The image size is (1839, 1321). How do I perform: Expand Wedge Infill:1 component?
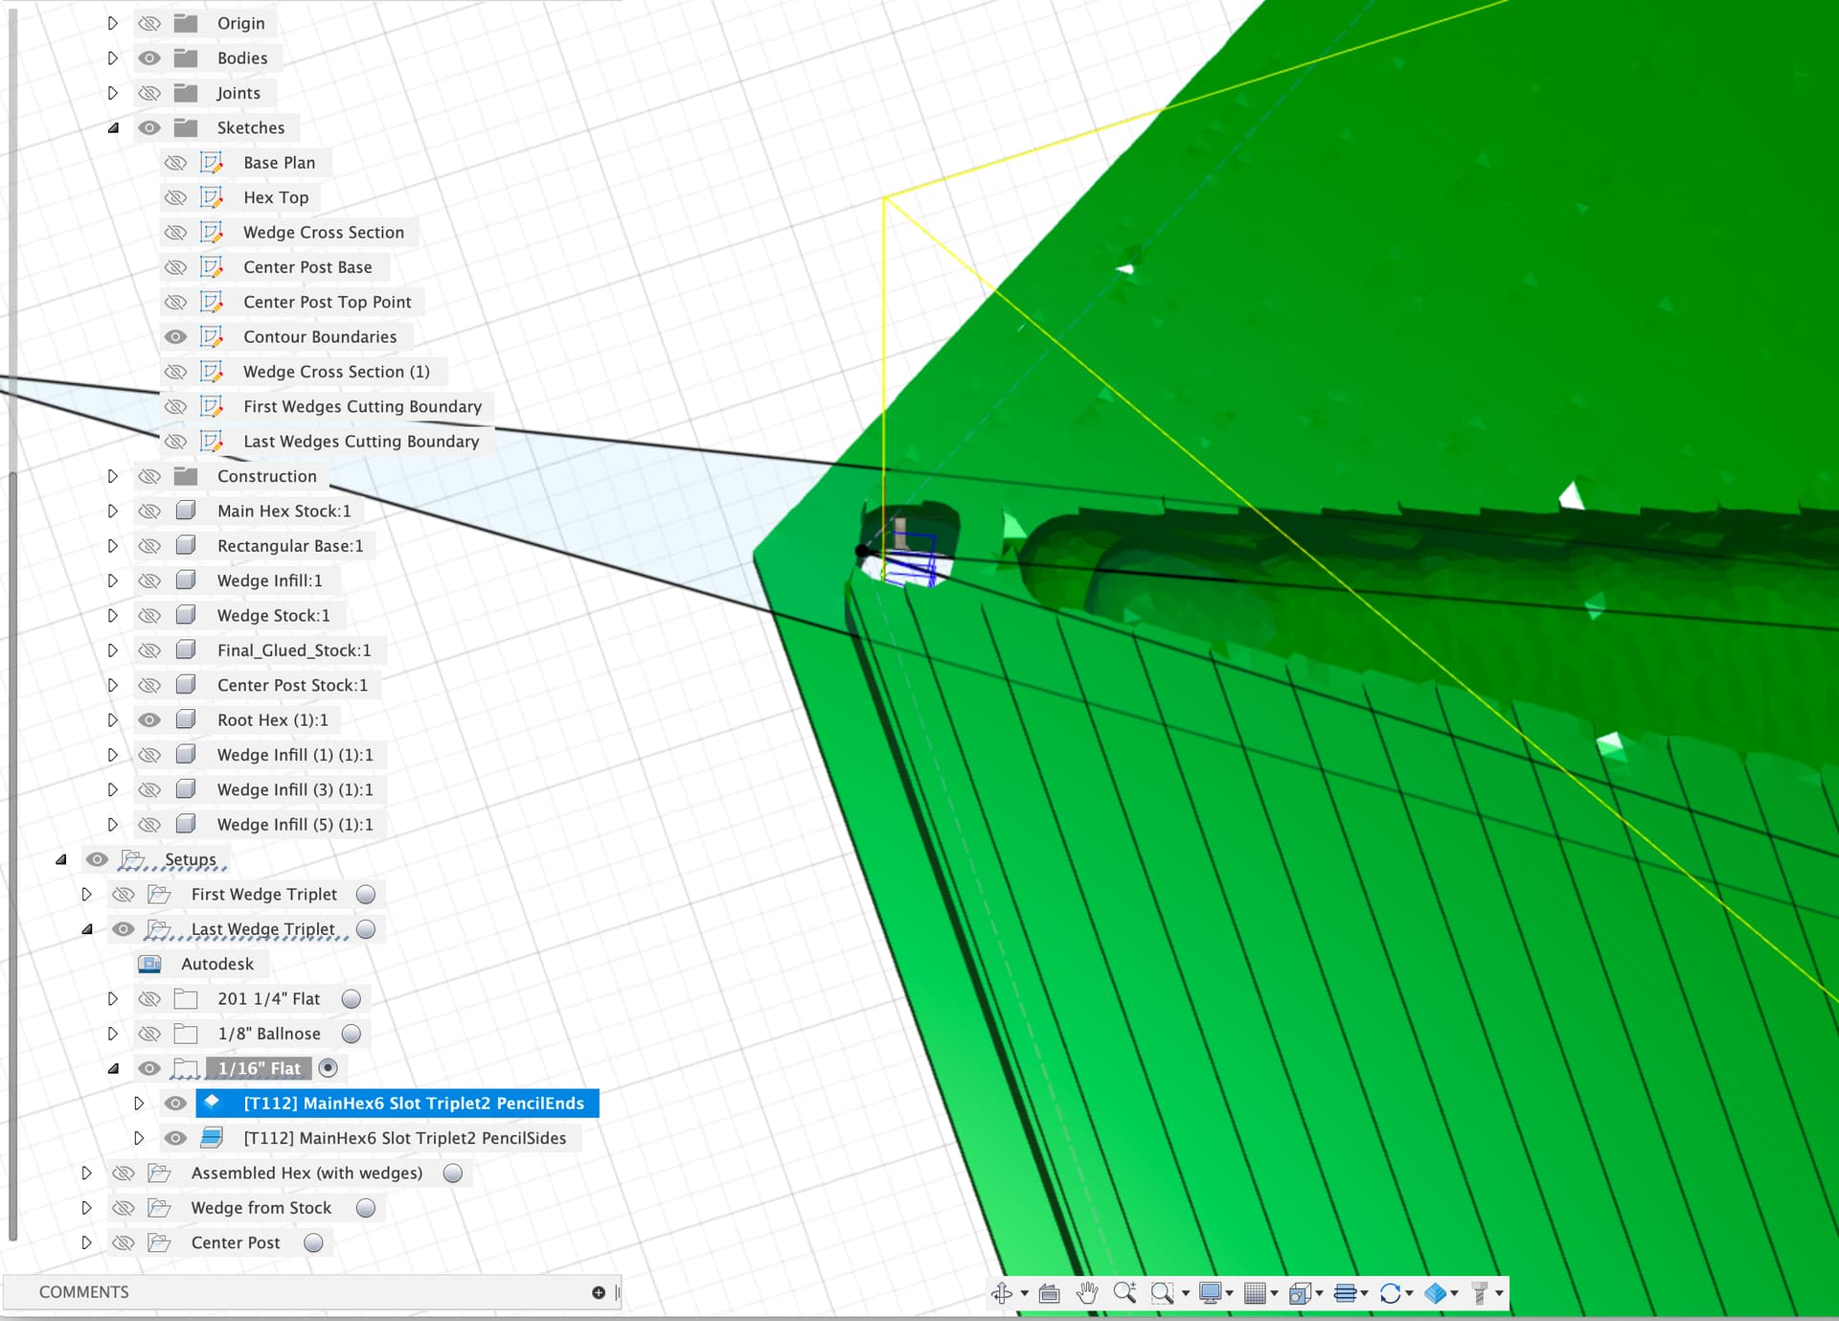click(113, 581)
